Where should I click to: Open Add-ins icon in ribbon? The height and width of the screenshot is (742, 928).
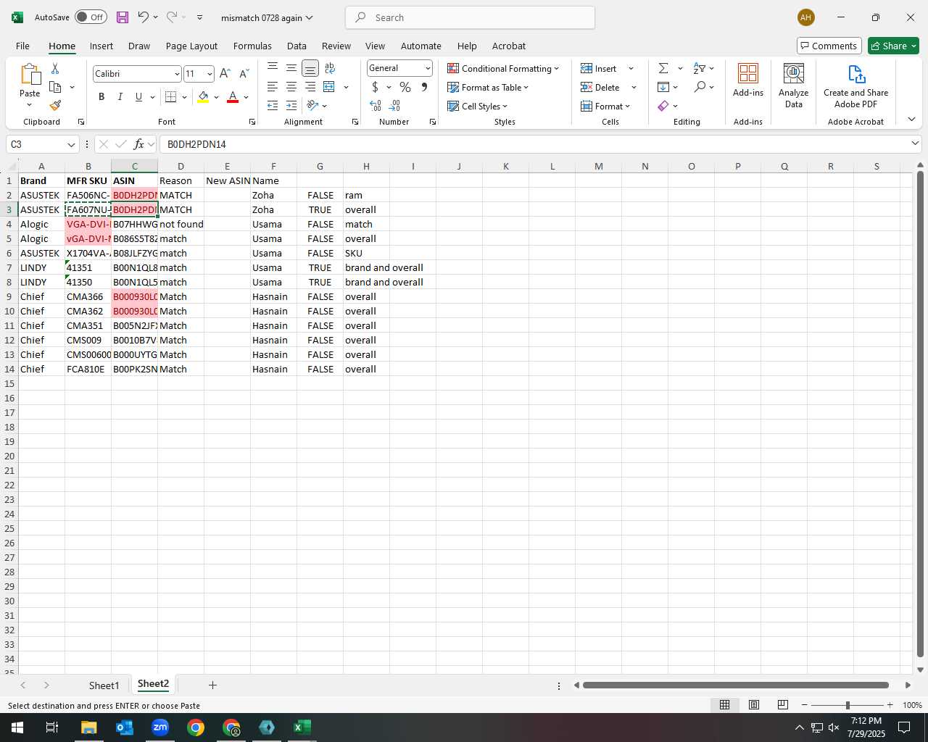(748, 80)
